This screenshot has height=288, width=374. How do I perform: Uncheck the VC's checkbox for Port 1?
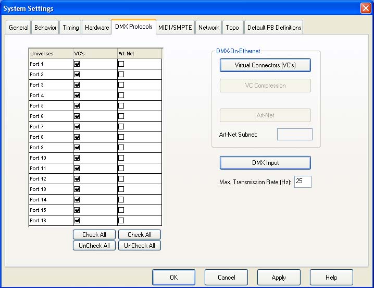click(77, 64)
